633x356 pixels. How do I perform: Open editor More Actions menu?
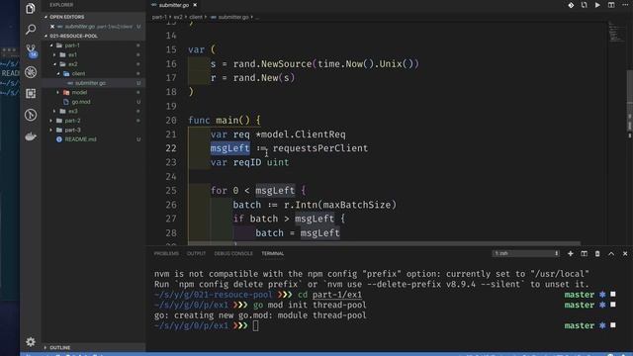point(625,5)
